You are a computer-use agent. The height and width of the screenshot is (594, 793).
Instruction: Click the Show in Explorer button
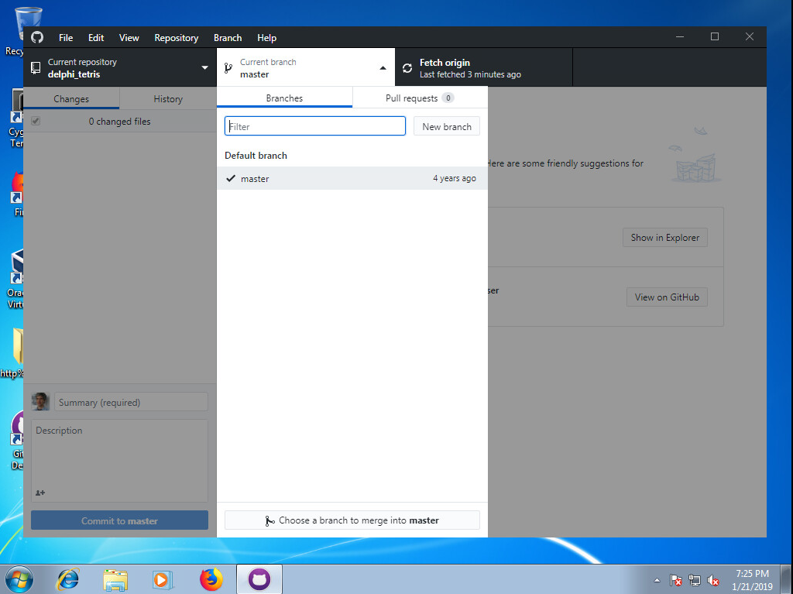coord(664,237)
